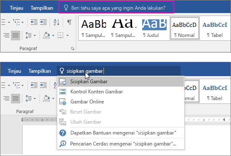Align text right in ribbon with search results
The height and width of the screenshot is (156, 231).
[x=6, y=98]
